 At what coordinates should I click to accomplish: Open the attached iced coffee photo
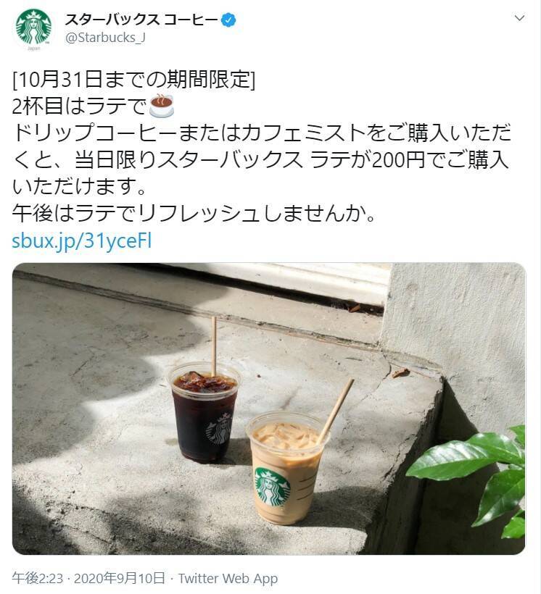[x=268, y=409]
